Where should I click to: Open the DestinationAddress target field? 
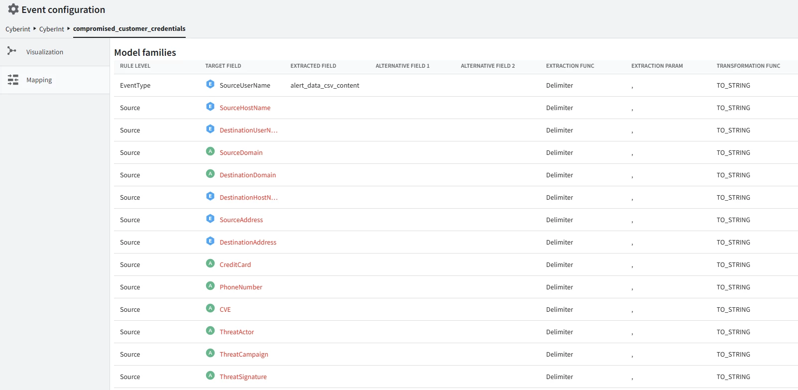(x=248, y=243)
